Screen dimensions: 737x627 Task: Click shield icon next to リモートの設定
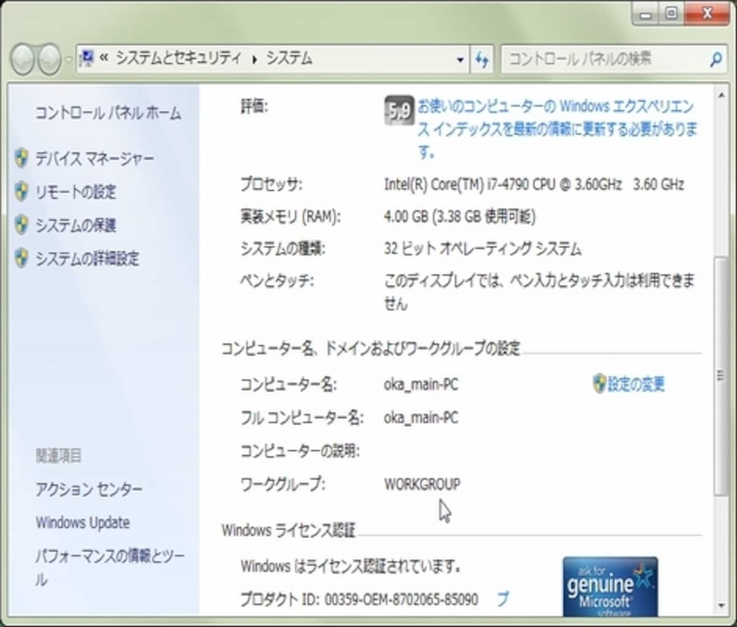21,191
